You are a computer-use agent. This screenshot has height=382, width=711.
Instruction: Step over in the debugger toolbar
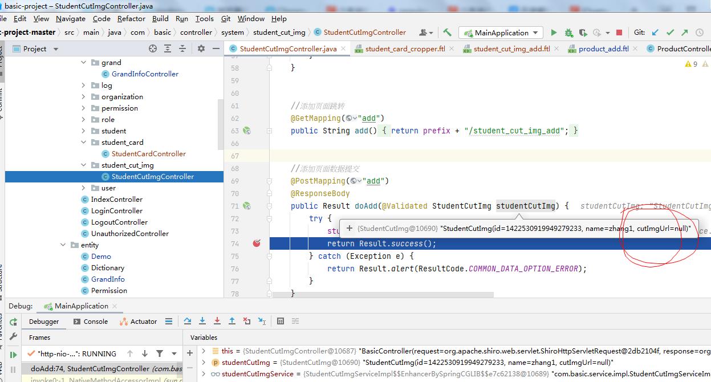pos(188,322)
